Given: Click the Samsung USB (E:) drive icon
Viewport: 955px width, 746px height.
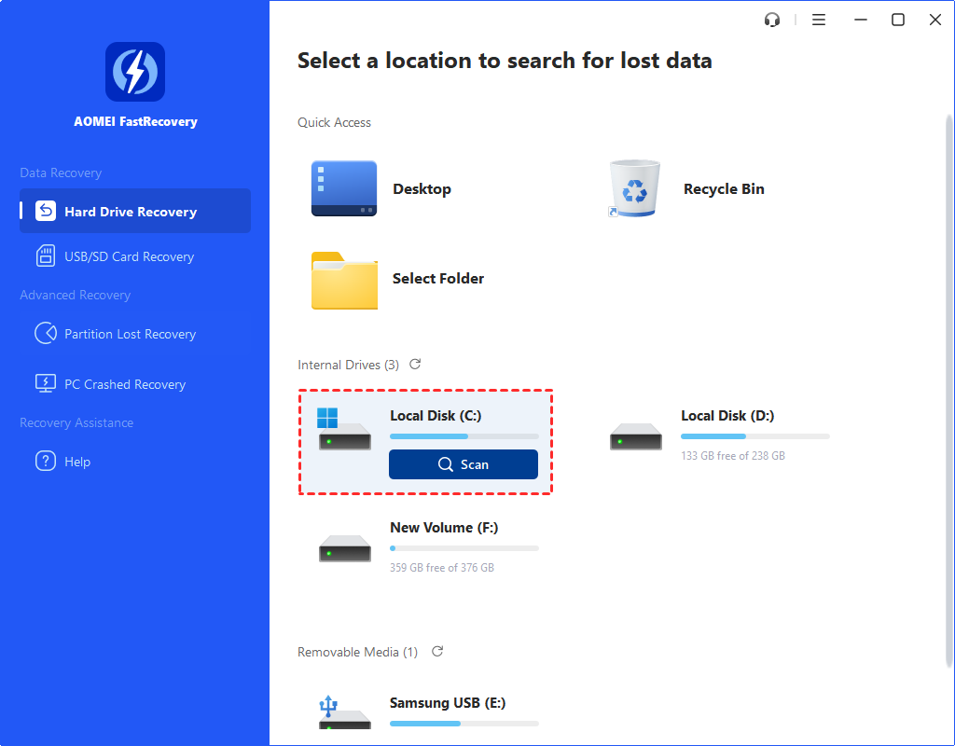Looking at the screenshot, I should pyautogui.click(x=345, y=711).
